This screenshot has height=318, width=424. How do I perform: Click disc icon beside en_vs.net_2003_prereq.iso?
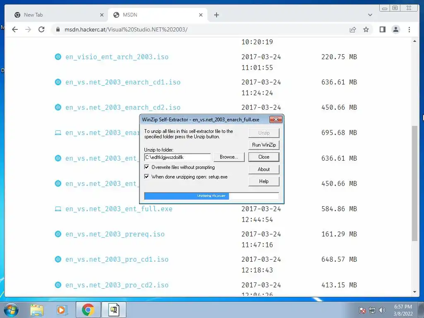pyautogui.click(x=58, y=234)
